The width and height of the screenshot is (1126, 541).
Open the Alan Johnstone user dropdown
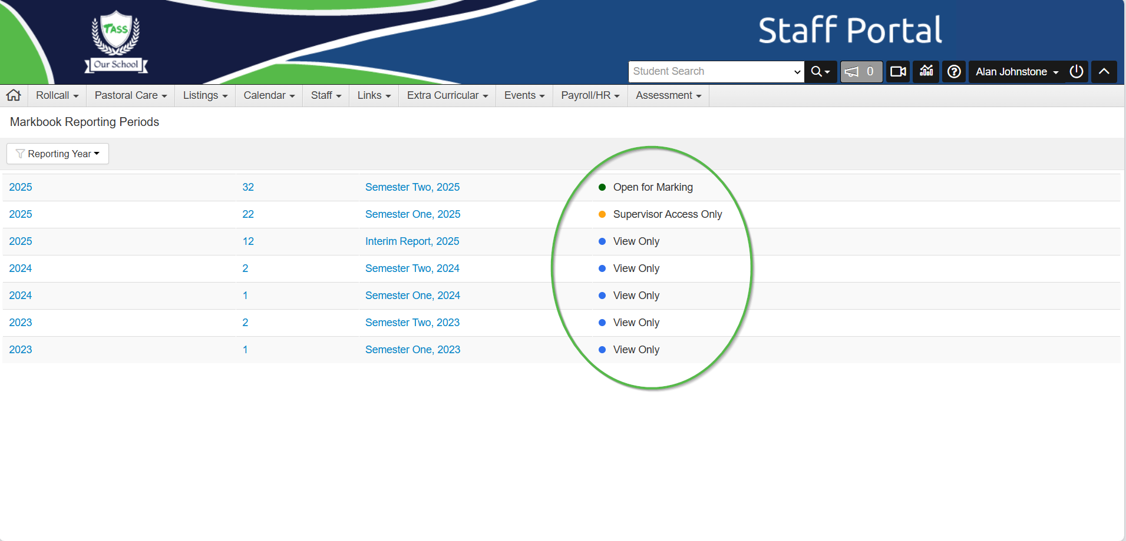tap(1016, 72)
